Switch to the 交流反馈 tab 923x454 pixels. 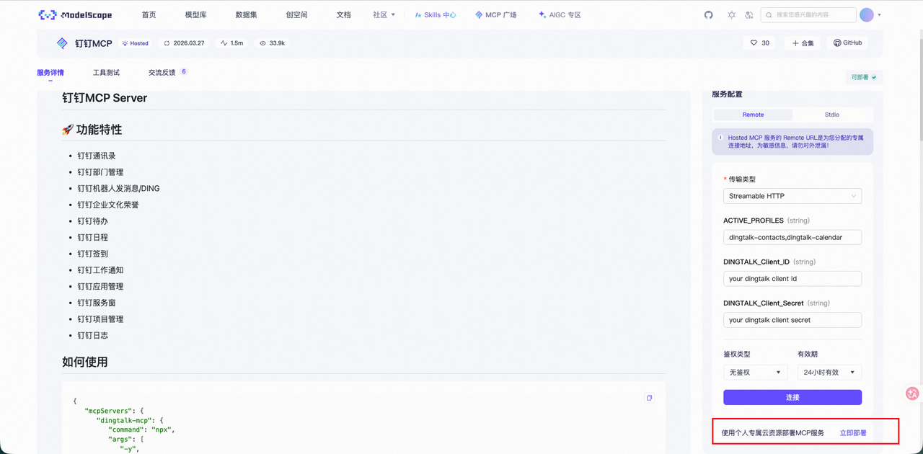point(162,73)
